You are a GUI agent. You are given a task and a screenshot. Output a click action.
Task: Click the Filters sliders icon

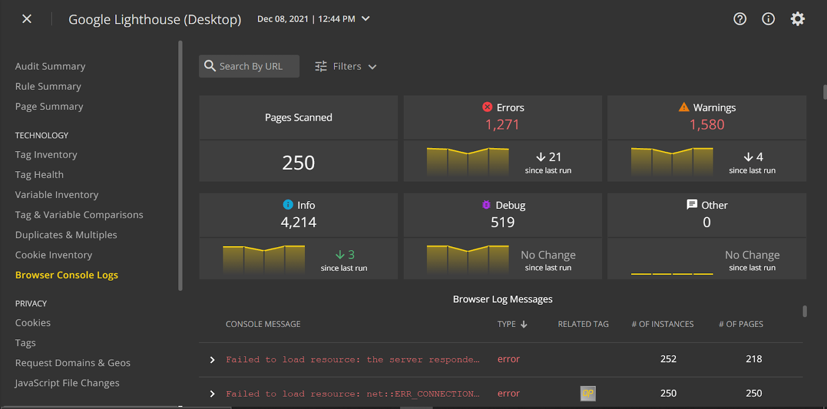pyautogui.click(x=321, y=67)
